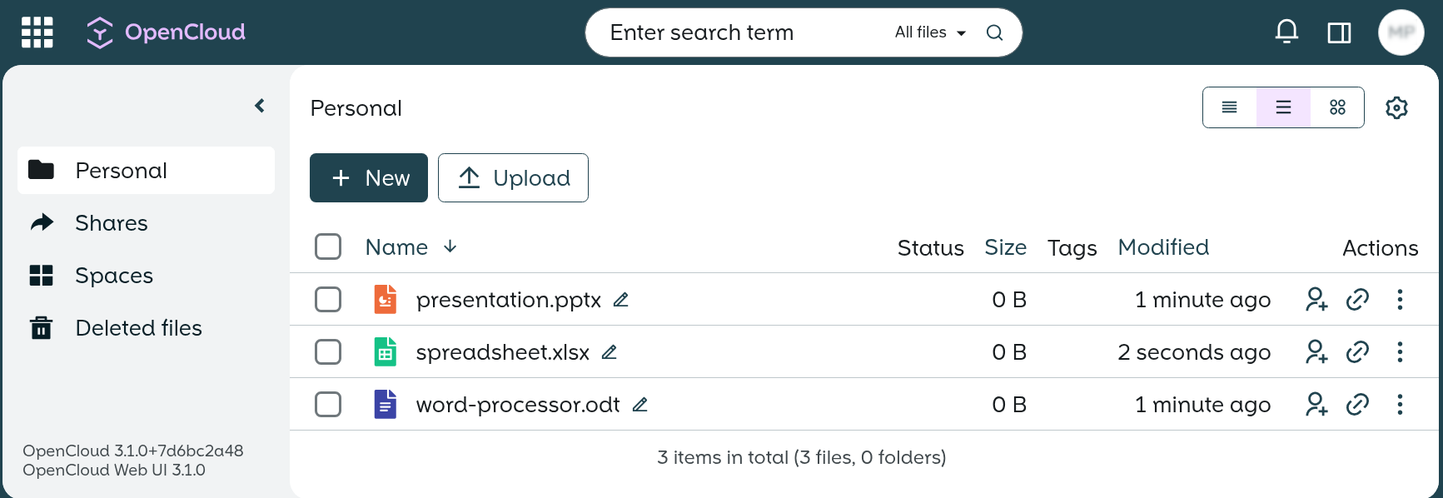This screenshot has width=1443, height=498.
Task: Copy link for presentation.pptx
Action: pyautogui.click(x=1357, y=299)
